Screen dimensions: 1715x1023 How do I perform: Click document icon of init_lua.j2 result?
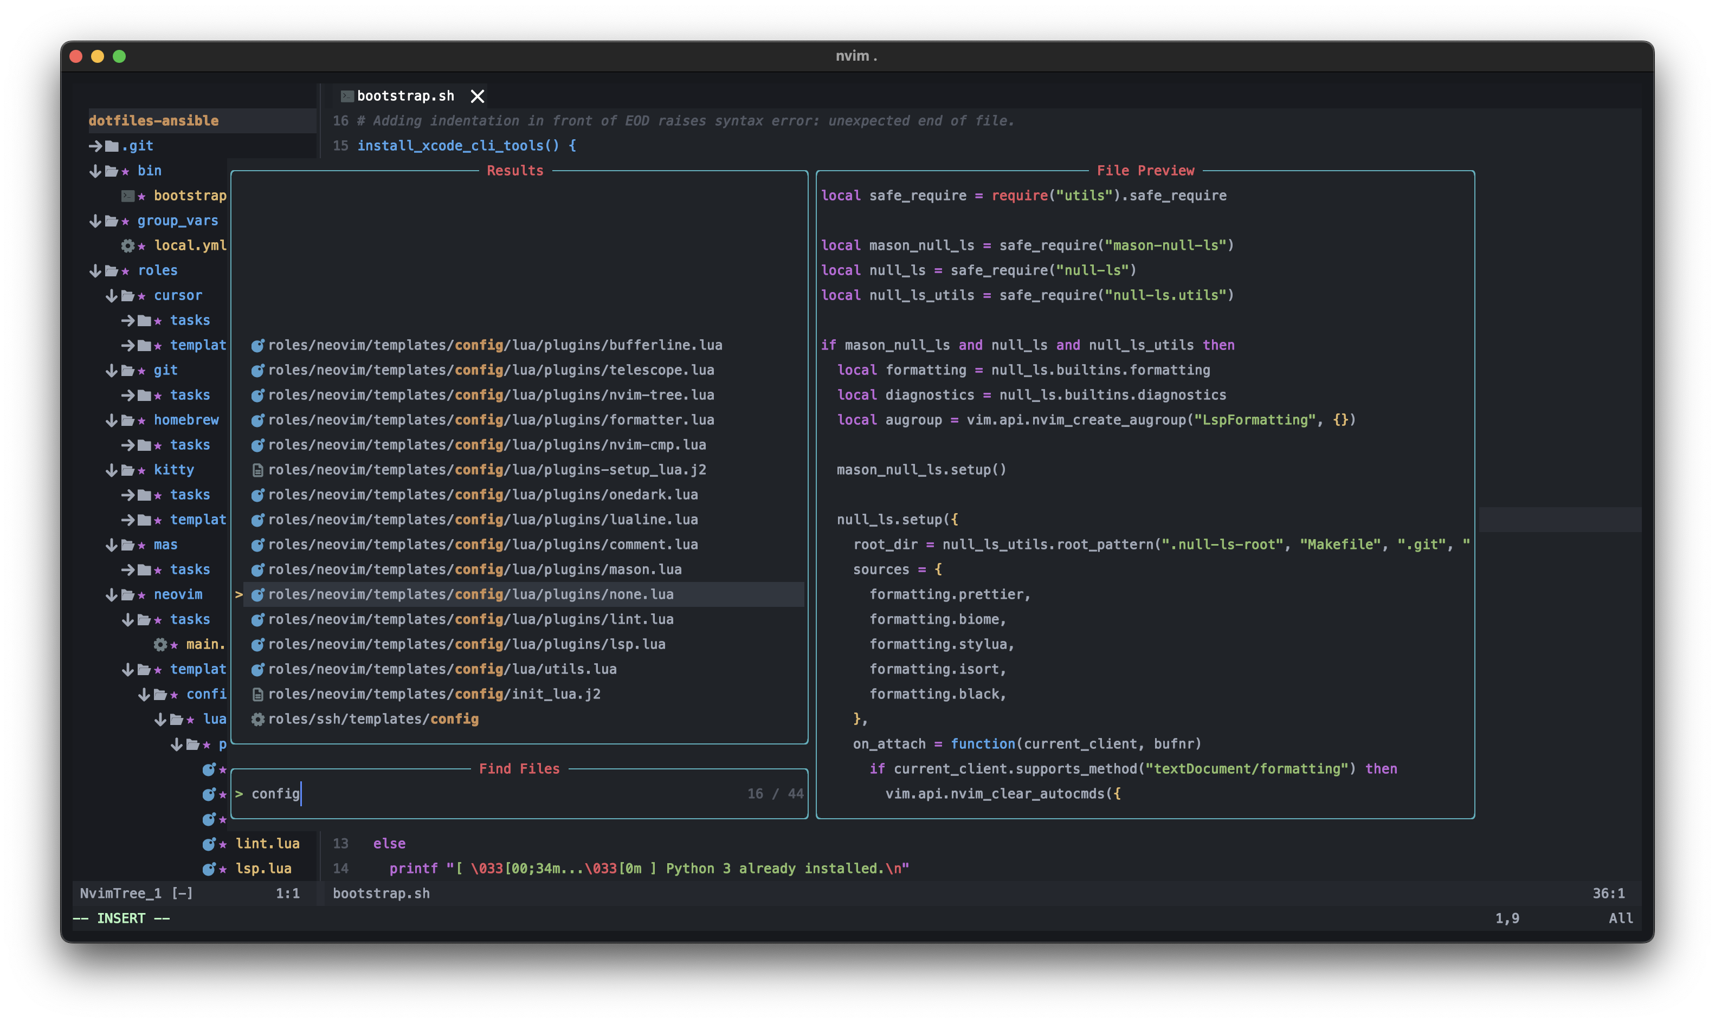[x=257, y=694]
